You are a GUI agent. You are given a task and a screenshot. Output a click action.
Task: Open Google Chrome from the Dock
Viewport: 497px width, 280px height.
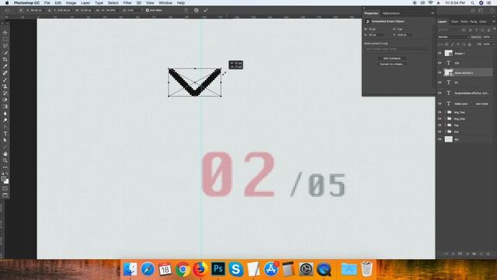(182, 269)
